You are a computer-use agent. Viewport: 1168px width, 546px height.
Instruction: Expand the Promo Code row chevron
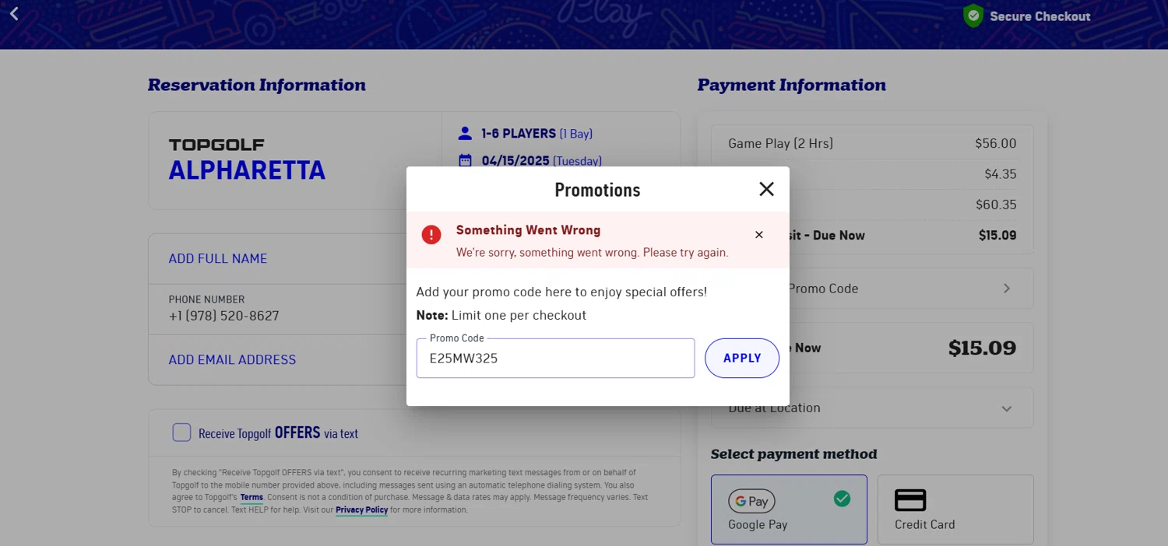click(1006, 289)
